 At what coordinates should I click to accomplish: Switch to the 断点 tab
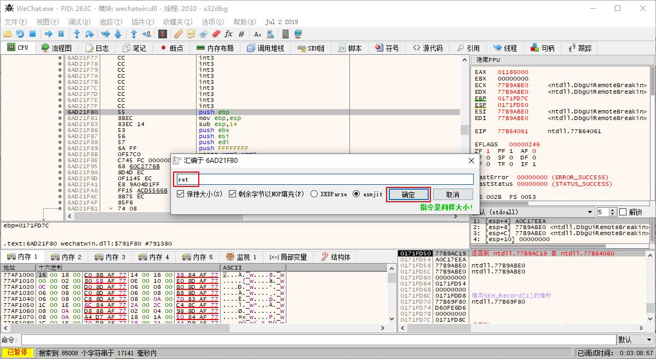(171, 48)
